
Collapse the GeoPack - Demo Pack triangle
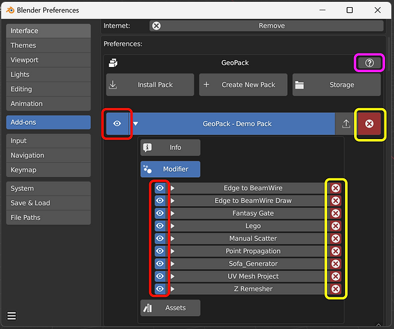click(136, 124)
